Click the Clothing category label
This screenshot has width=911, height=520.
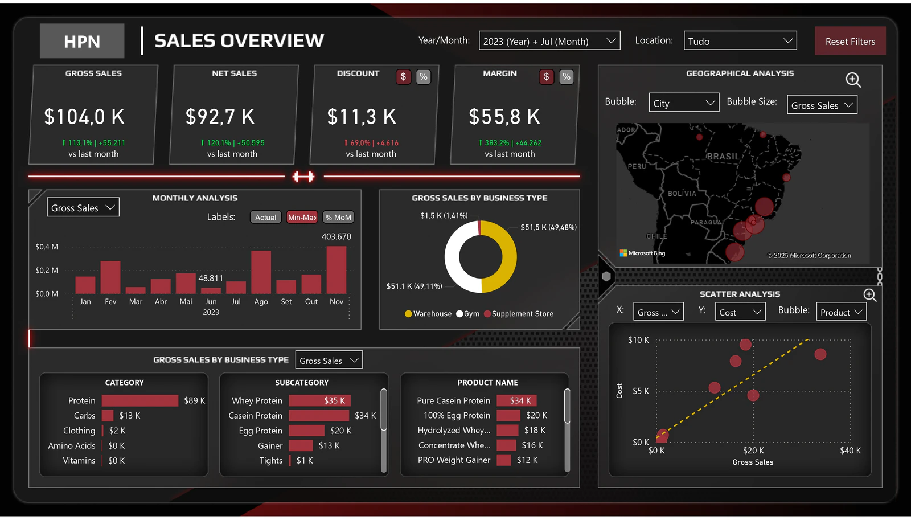[x=79, y=431]
